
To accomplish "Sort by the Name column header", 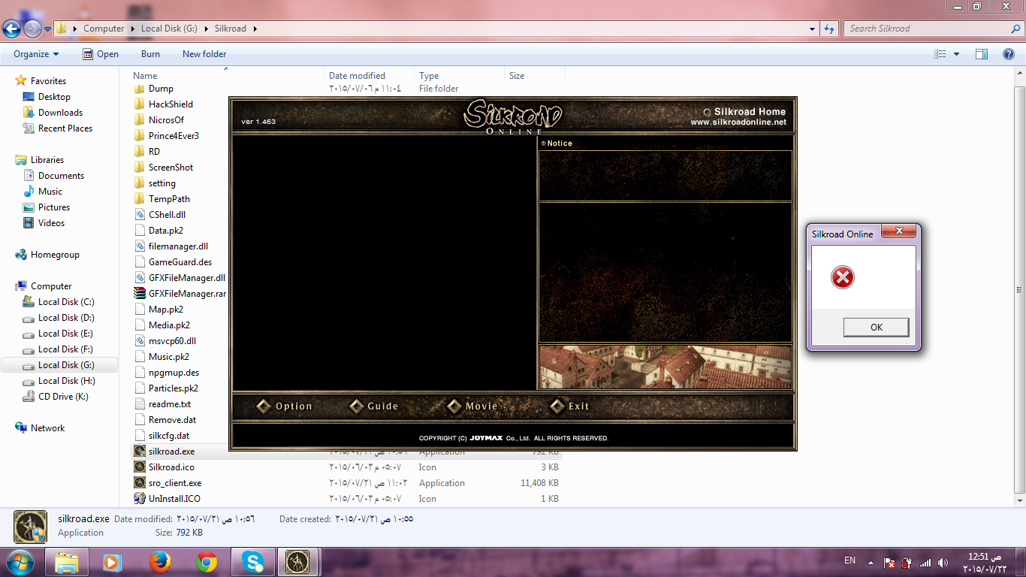I will (145, 76).
